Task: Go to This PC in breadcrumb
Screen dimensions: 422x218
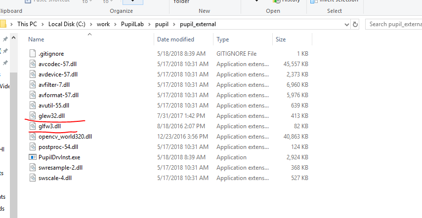Action: [27, 24]
